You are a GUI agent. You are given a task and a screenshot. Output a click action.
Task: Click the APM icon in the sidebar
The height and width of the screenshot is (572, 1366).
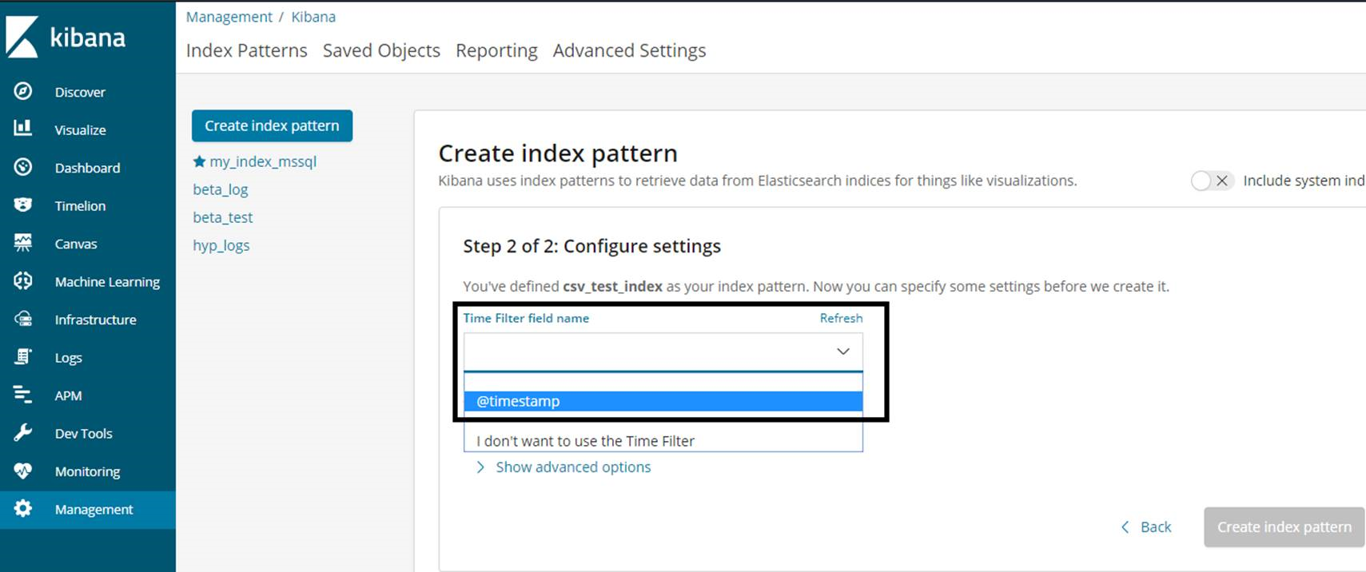click(x=23, y=395)
